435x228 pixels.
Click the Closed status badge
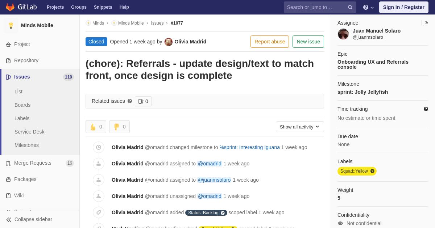(96, 42)
